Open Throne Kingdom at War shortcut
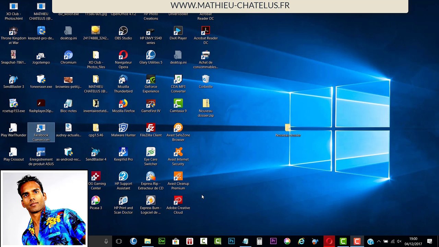Viewport: 439px width, 247px height. click(14, 35)
